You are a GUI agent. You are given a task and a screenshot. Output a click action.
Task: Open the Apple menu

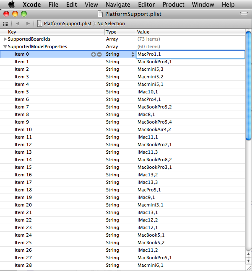coord(12,4)
